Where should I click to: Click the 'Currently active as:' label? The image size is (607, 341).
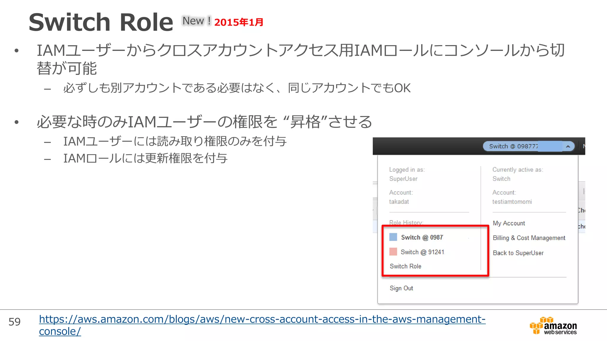point(518,170)
